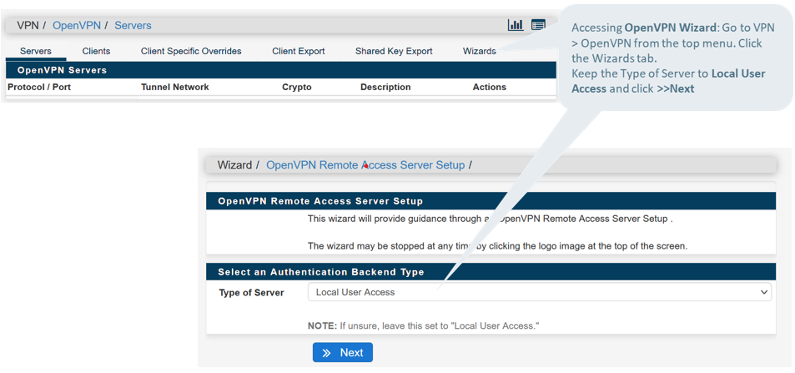Switch to the Servers tab
The image size is (795, 373).
pos(36,51)
